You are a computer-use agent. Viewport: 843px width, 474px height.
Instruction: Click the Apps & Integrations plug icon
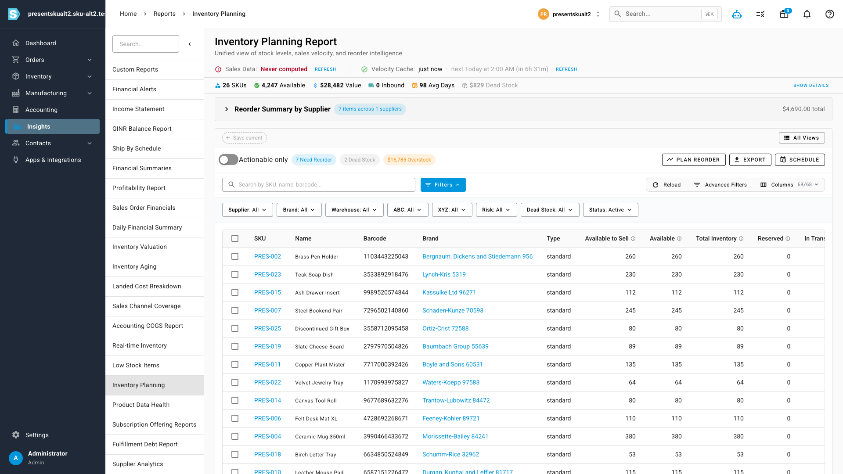(x=16, y=160)
